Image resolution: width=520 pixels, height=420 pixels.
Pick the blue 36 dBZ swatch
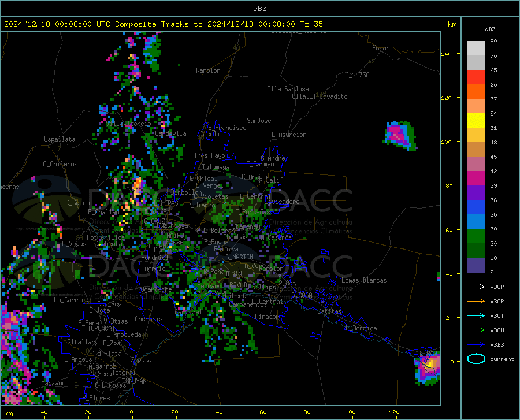pyautogui.click(x=476, y=207)
